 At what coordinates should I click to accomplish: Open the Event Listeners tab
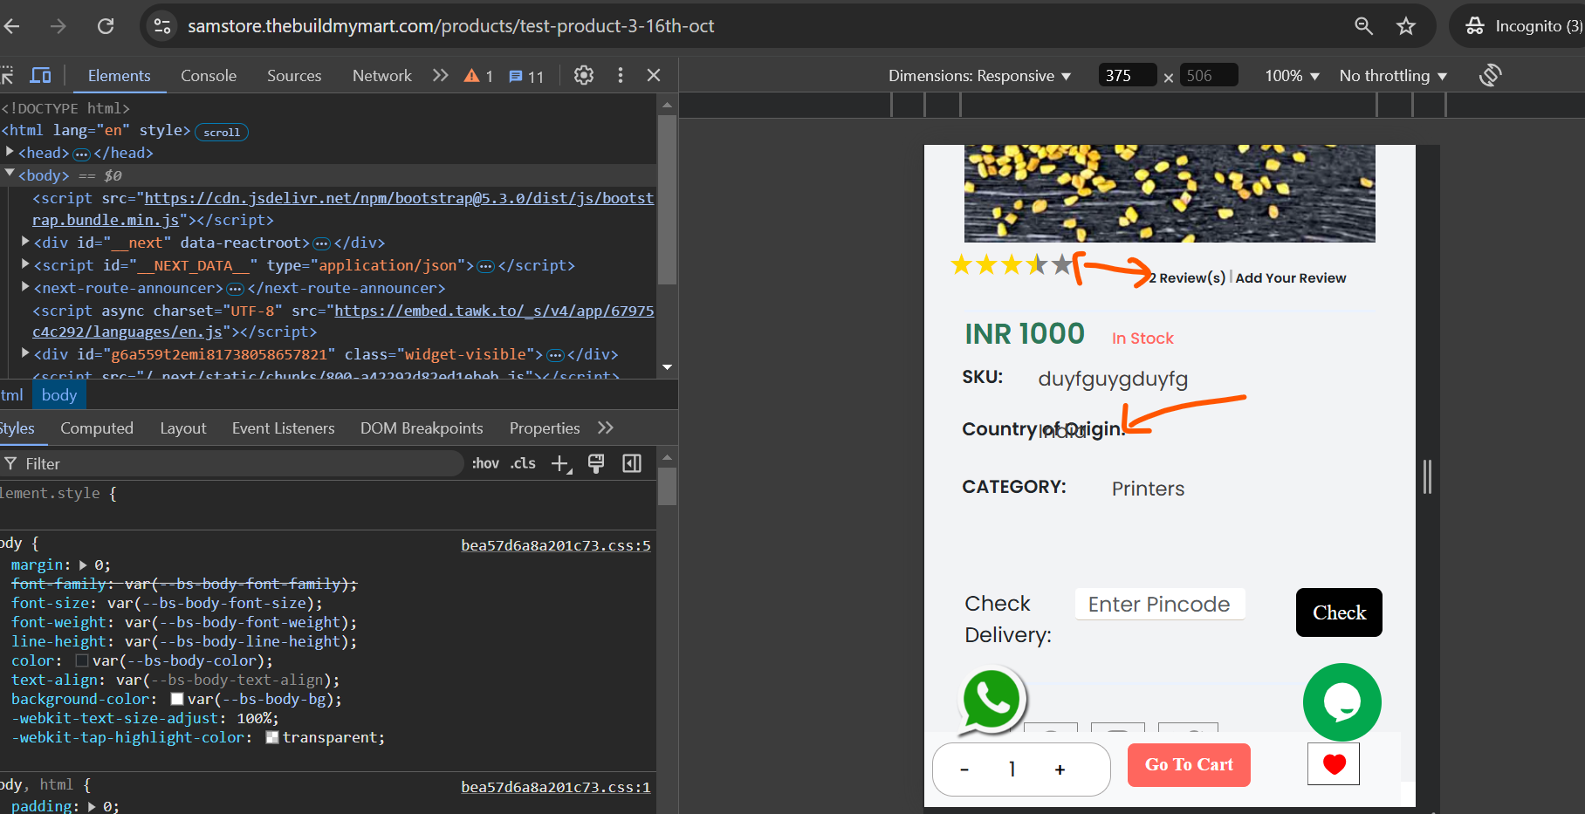tap(284, 428)
